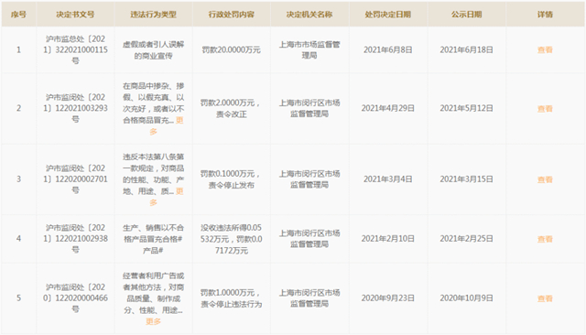Click serial number 2 cell

18,108
